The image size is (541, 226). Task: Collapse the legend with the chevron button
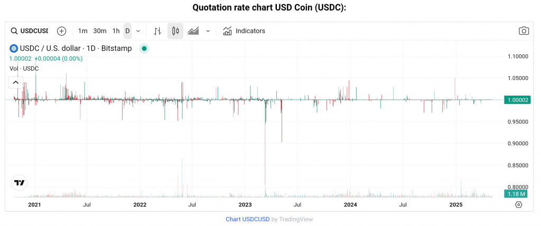pyautogui.click(x=16, y=82)
